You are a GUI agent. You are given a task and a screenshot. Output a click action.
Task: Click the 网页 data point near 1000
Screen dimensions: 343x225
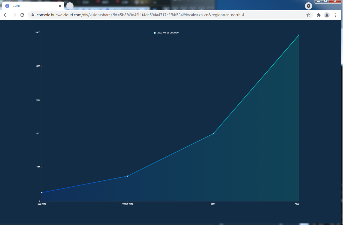pyautogui.click(x=299, y=35)
